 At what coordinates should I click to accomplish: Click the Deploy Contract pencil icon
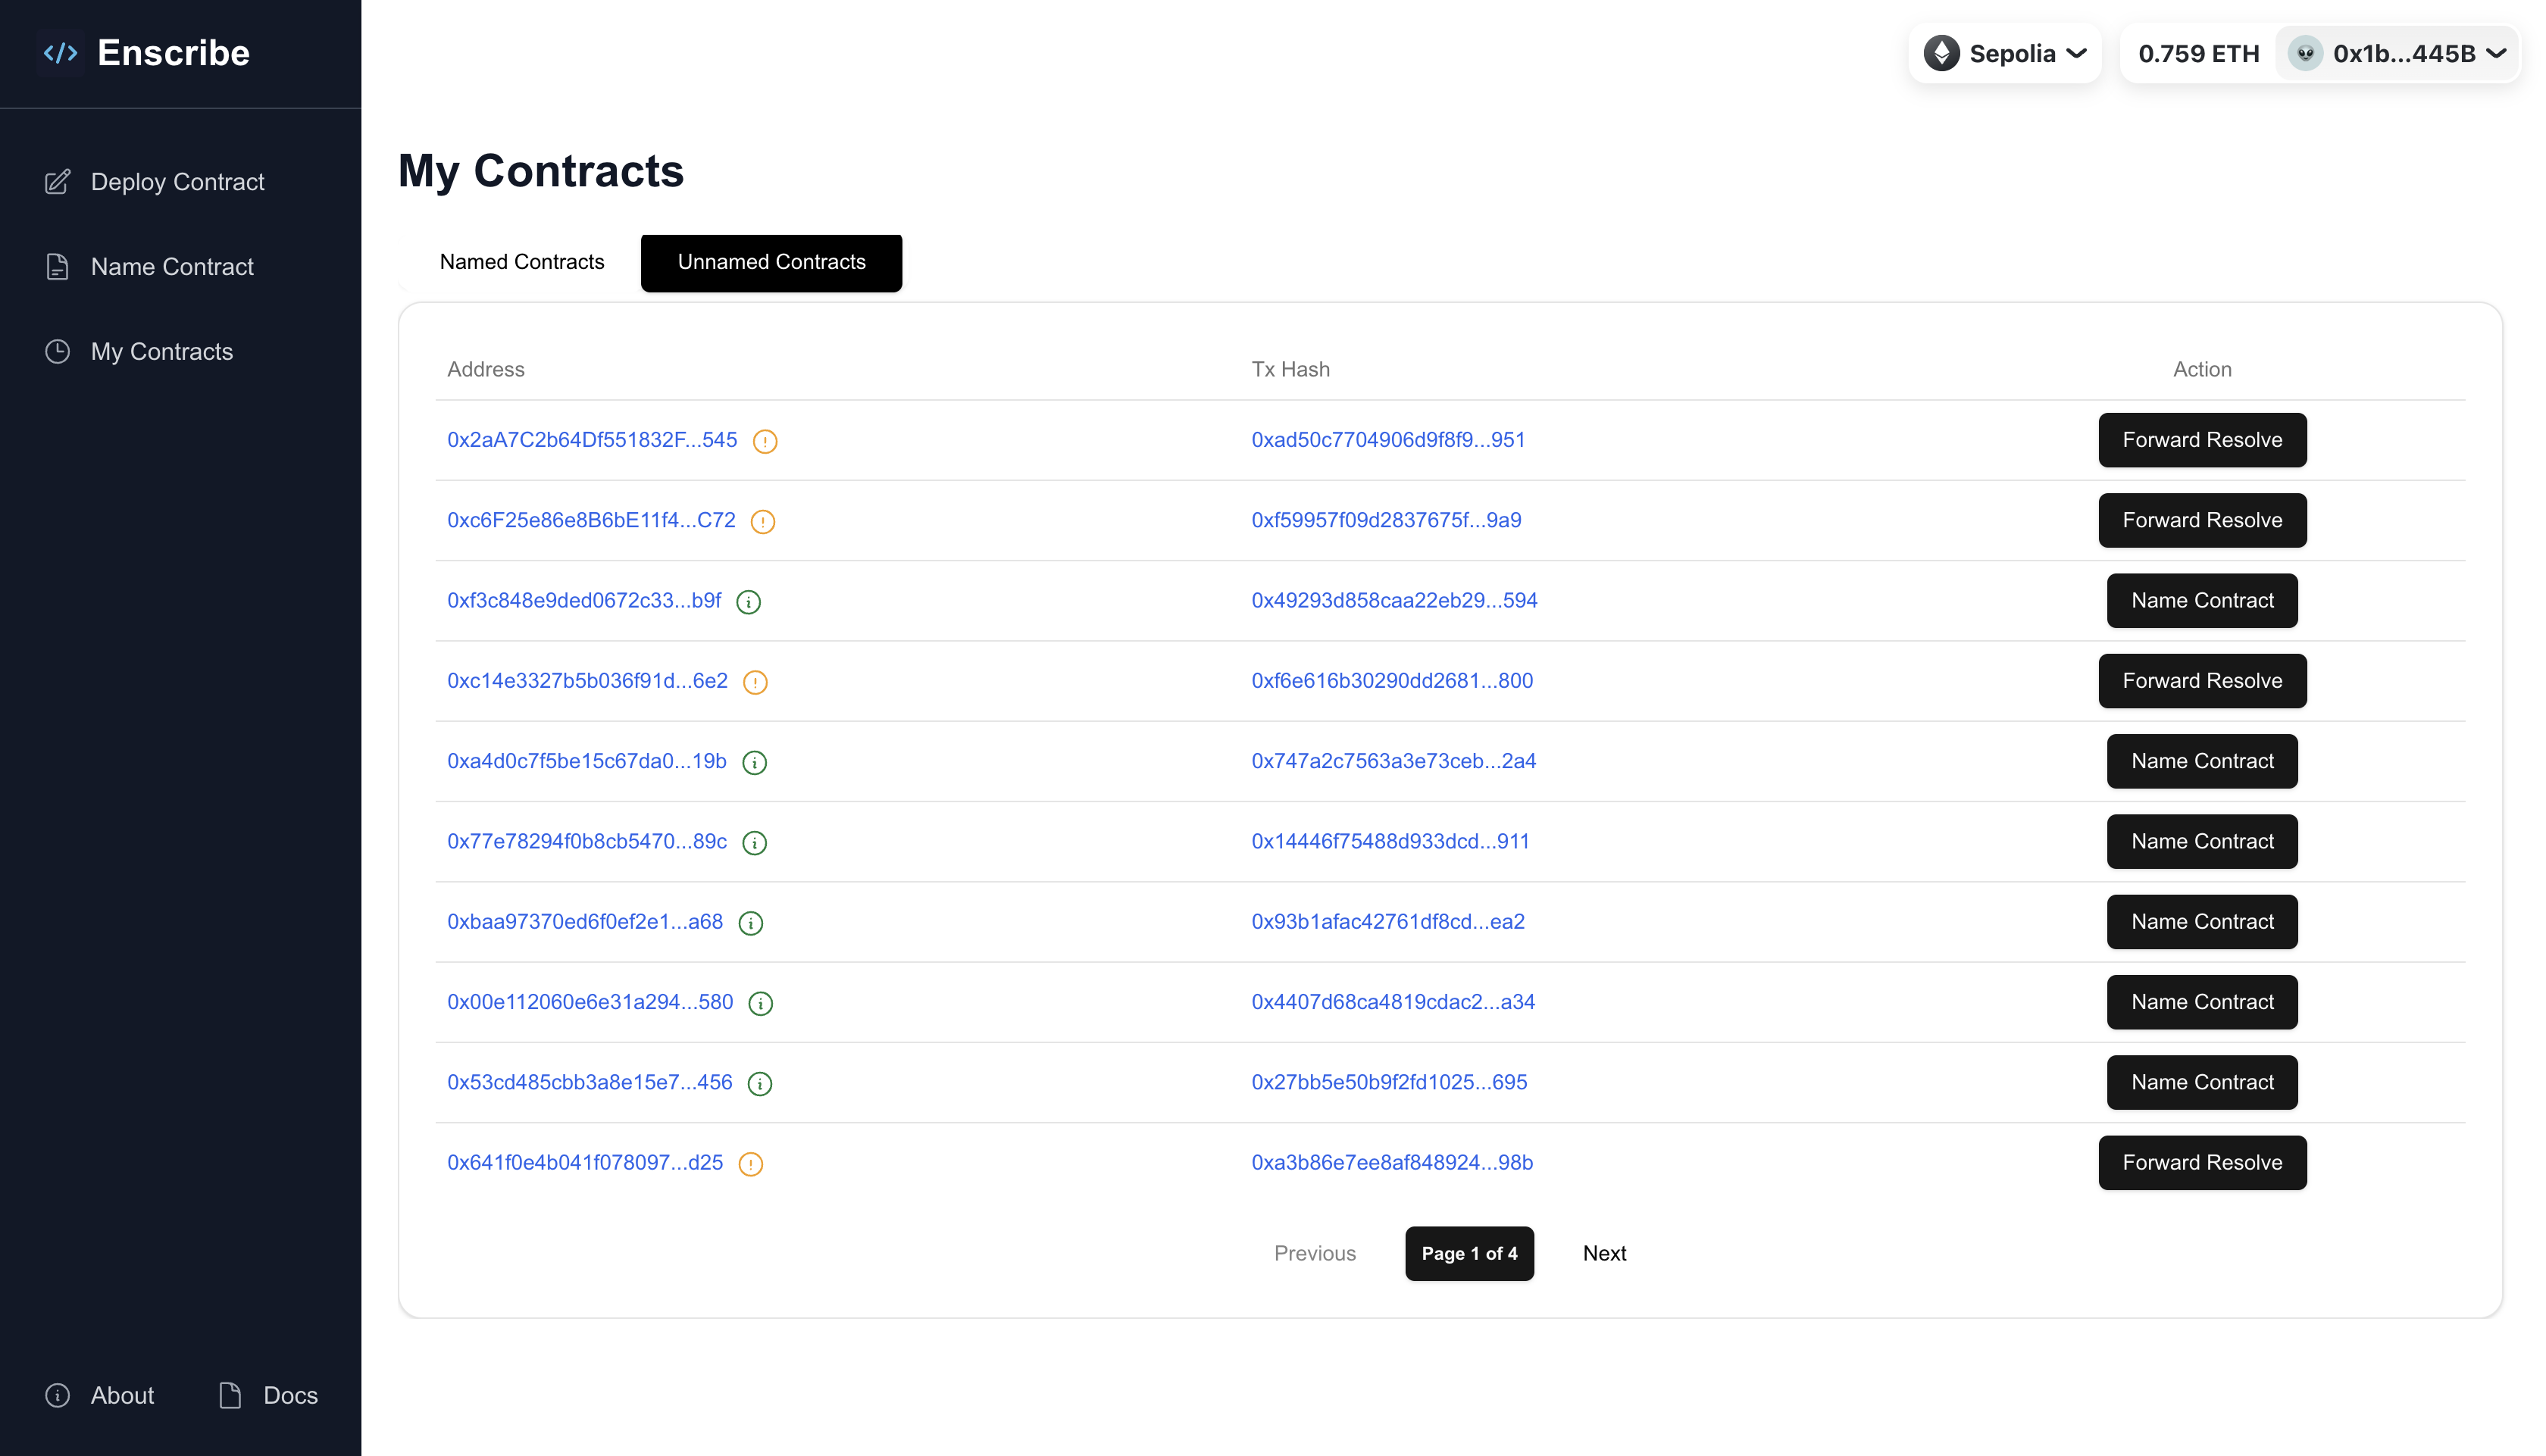58,182
